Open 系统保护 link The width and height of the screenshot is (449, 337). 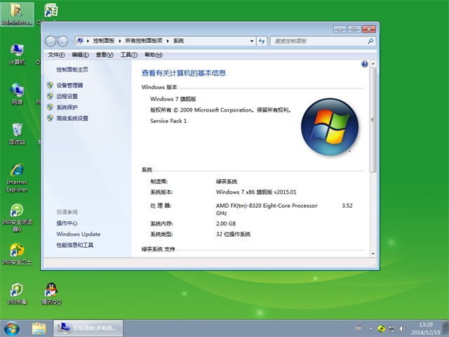67,107
